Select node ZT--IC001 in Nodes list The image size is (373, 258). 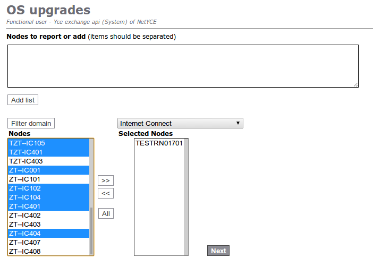point(48,170)
